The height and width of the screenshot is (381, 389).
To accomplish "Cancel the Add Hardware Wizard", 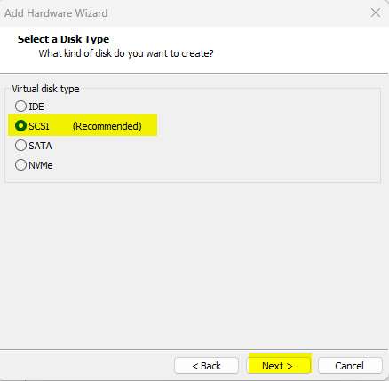I will [350, 366].
